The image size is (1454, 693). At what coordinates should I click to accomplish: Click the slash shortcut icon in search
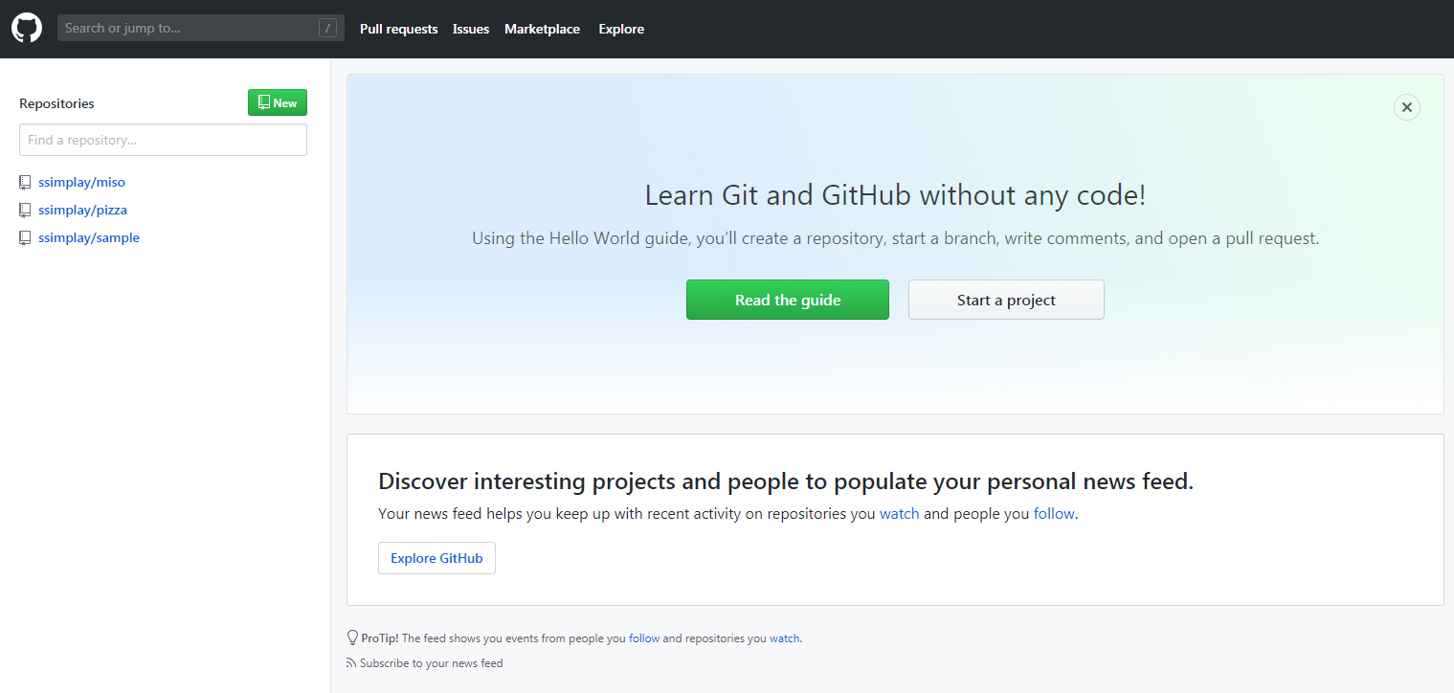point(327,29)
